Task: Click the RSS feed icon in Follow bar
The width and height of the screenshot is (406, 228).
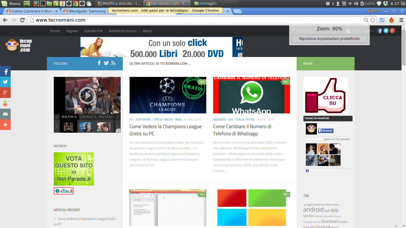Action: pos(113,63)
